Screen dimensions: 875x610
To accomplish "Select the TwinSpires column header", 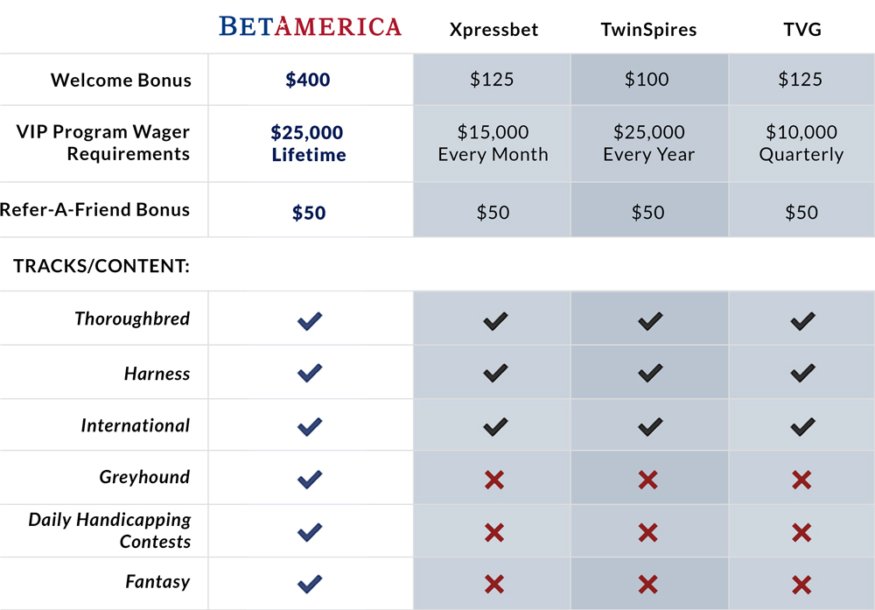I will (648, 30).
